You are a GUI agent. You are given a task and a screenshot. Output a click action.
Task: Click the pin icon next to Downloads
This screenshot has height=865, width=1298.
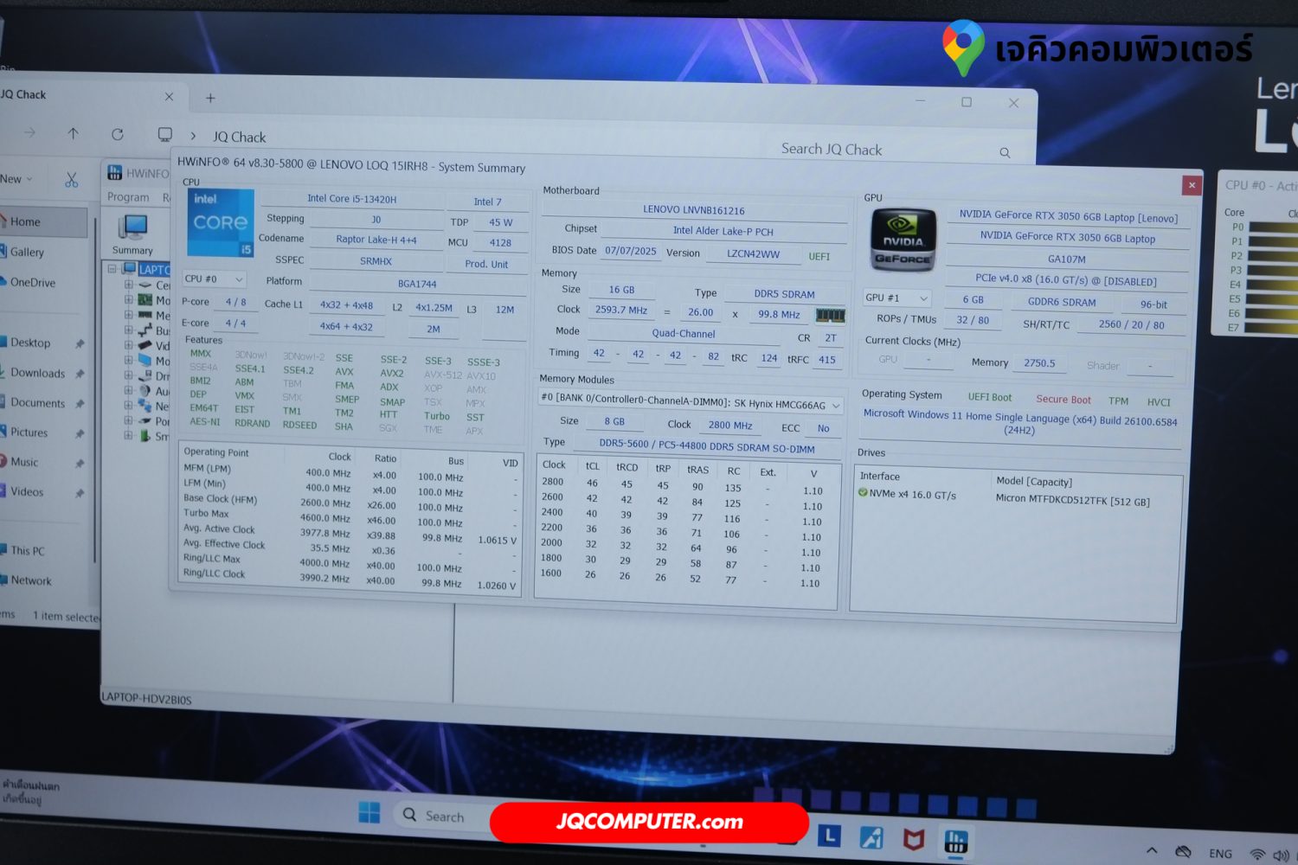click(79, 374)
